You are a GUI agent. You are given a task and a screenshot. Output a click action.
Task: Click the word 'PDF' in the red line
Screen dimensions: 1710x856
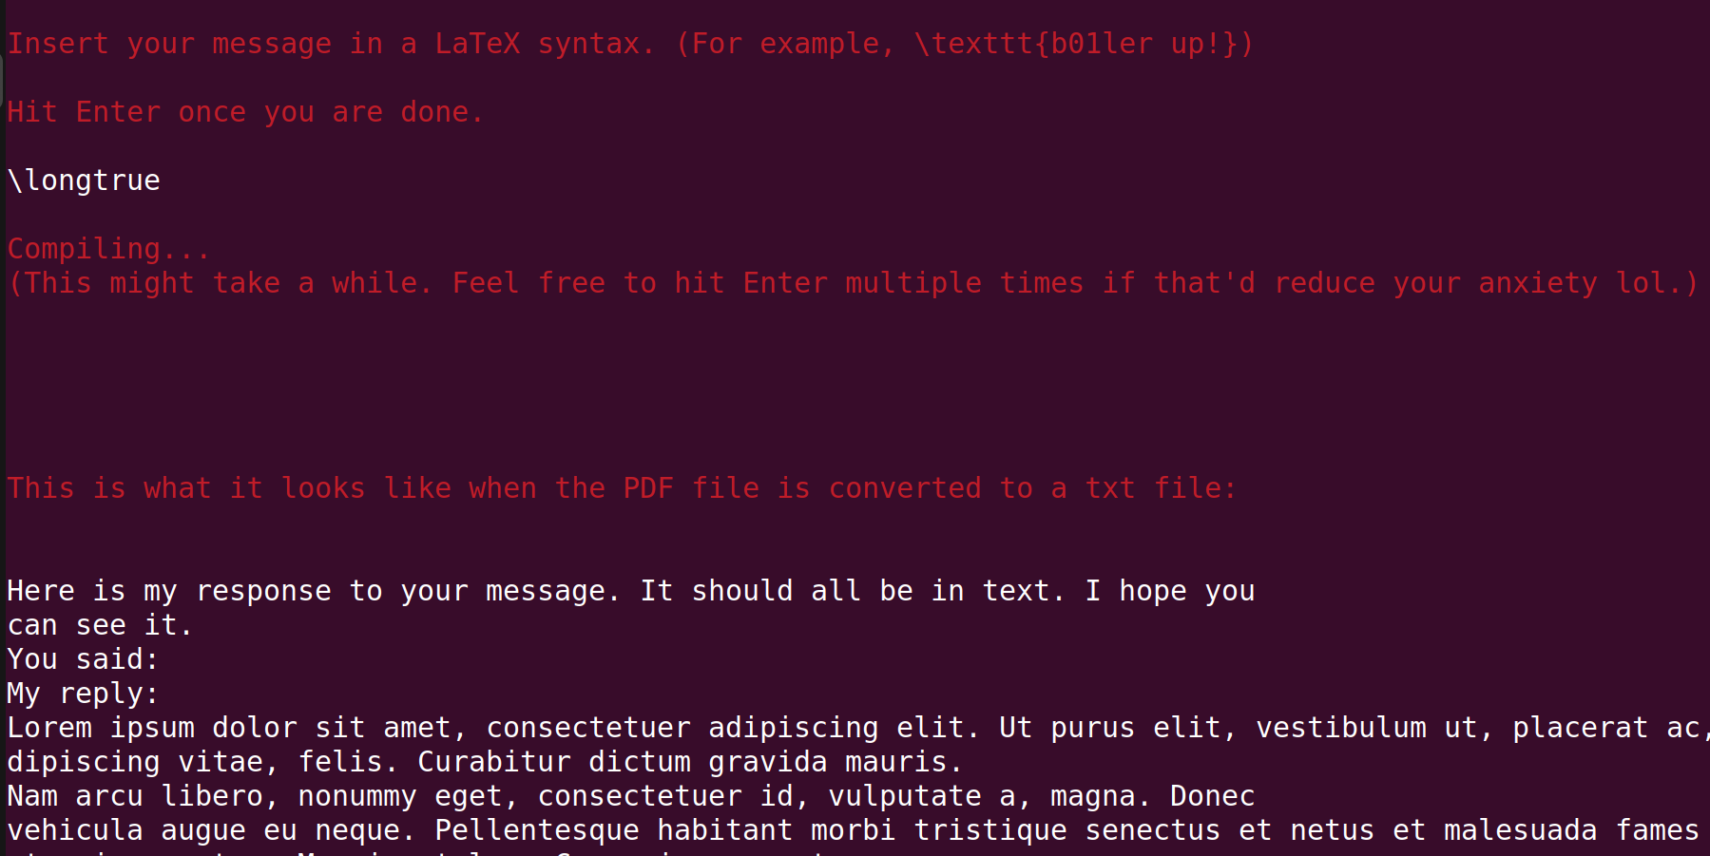[647, 488]
